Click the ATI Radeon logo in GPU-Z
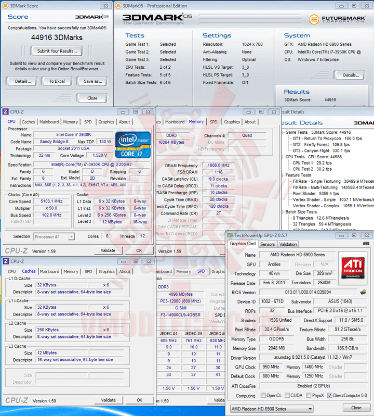The width and height of the screenshot is (374, 416). click(x=353, y=268)
